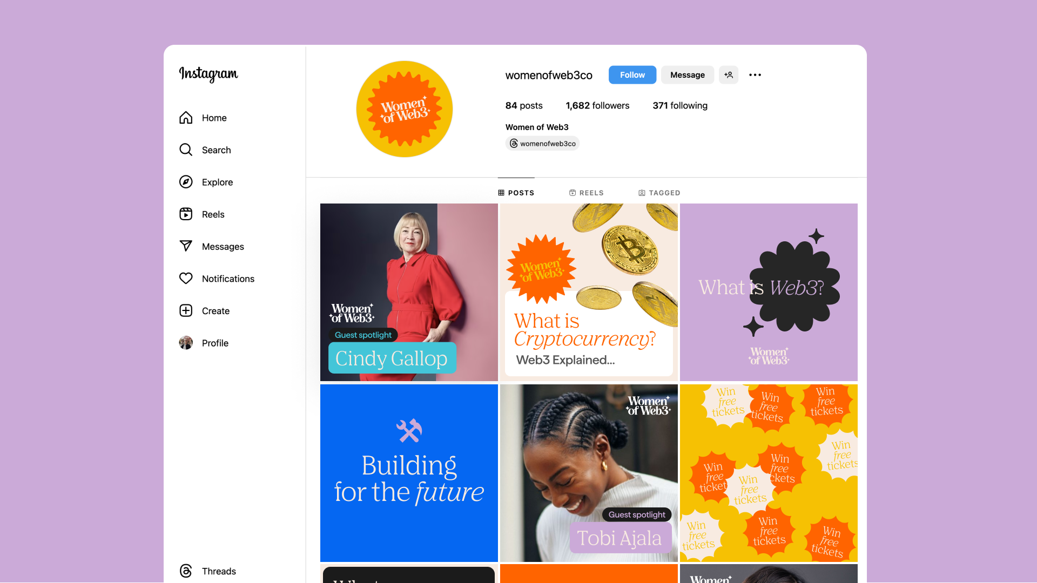Open the What is Cryptocurrency post
The height and width of the screenshot is (583, 1037).
tap(589, 292)
